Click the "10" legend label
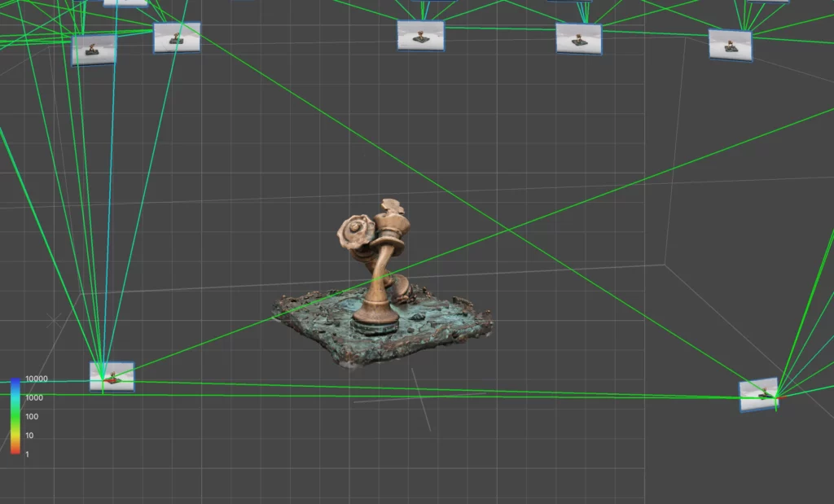 point(29,436)
